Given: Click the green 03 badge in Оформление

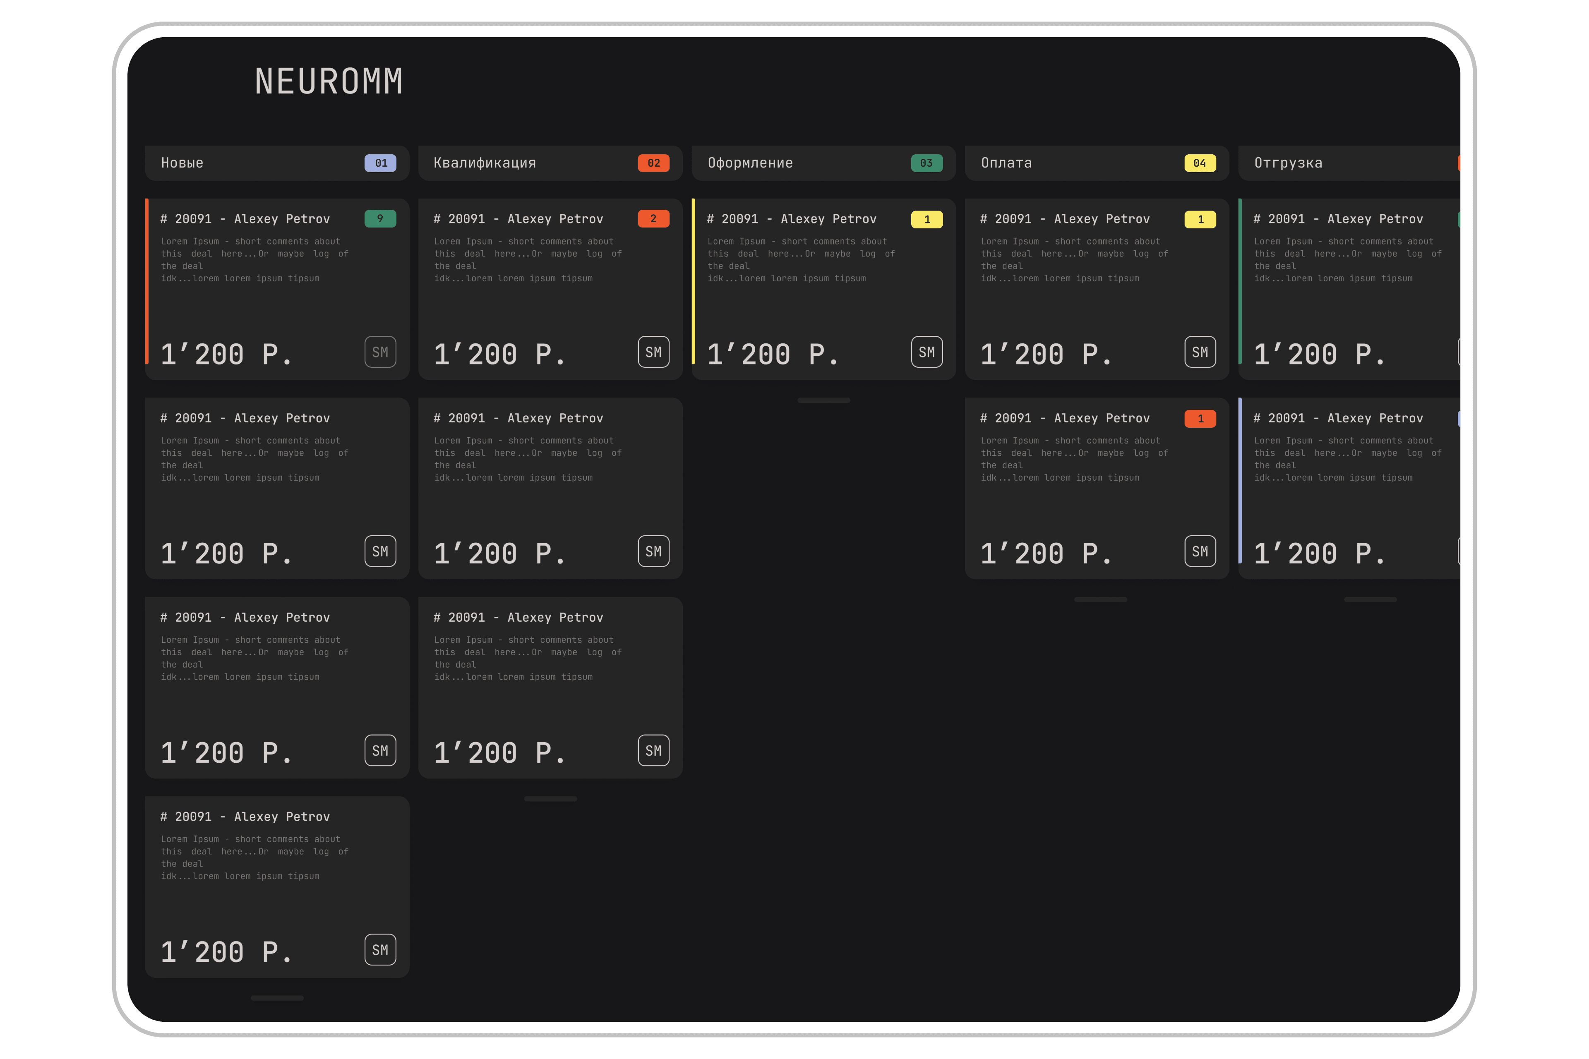Looking at the screenshot, I should [926, 163].
